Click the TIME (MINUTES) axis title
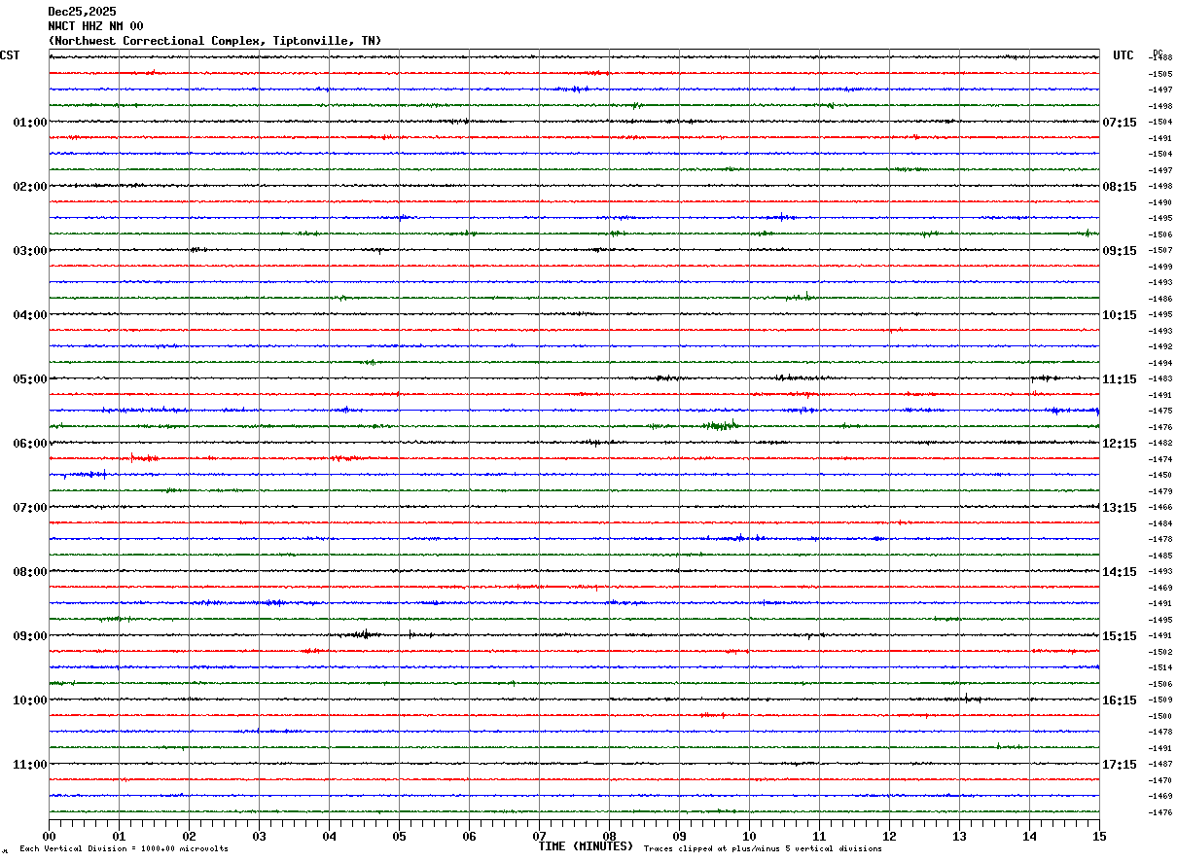Viewport: 1177px width, 862px height. (586, 846)
